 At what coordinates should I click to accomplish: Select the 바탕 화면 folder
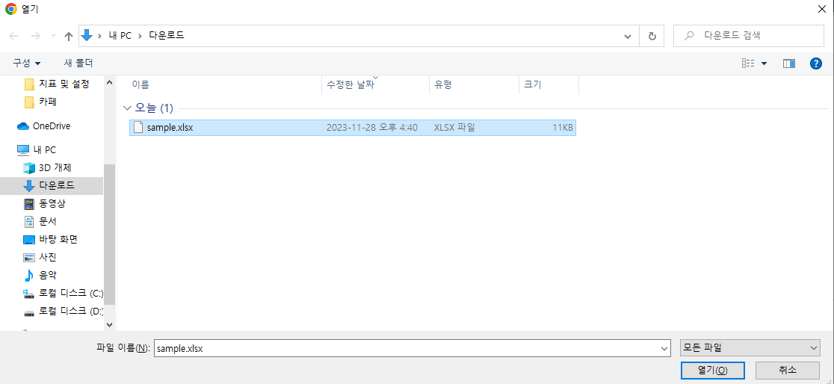[58, 239]
